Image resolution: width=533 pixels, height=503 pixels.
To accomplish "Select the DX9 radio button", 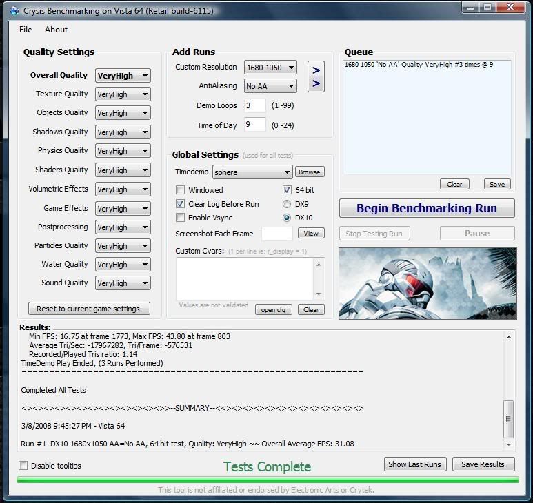I will tap(287, 204).
